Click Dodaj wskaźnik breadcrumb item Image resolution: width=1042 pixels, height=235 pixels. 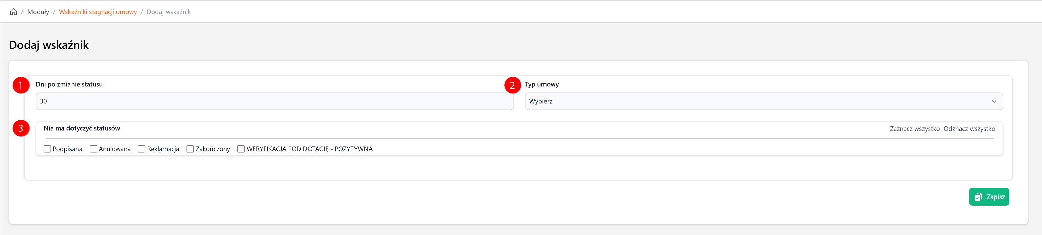pyautogui.click(x=169, y=12)
